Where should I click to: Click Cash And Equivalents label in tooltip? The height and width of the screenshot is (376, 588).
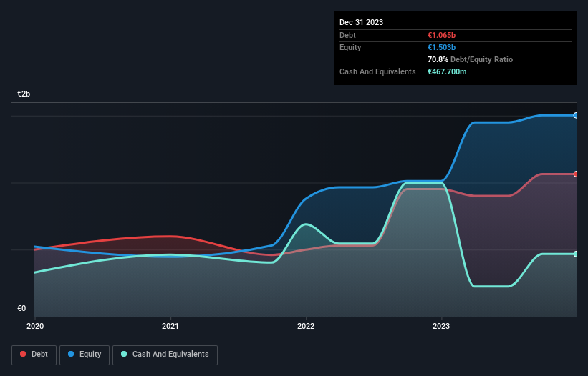pyautogui.click(x=377, y=71)
